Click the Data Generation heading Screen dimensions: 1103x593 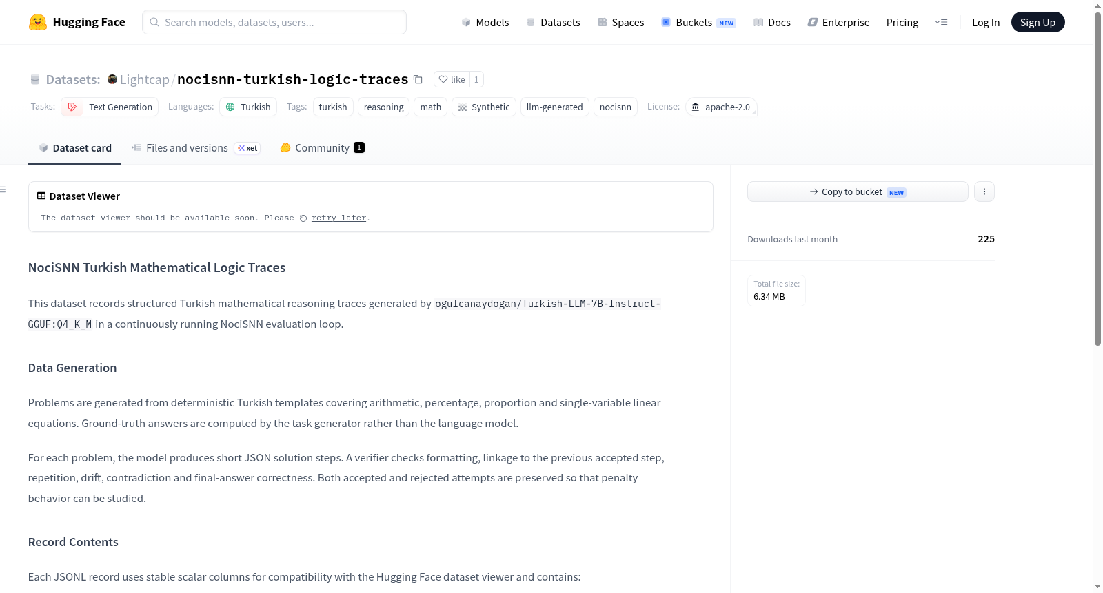pyautogui.click(x=72, y=368)
